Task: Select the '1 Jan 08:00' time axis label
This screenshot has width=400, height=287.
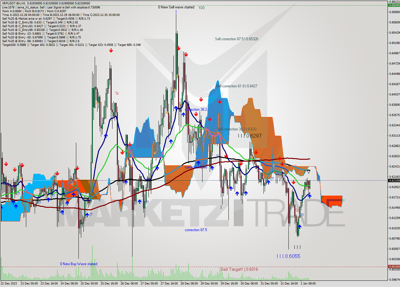Action: click(x=308, y=284)
